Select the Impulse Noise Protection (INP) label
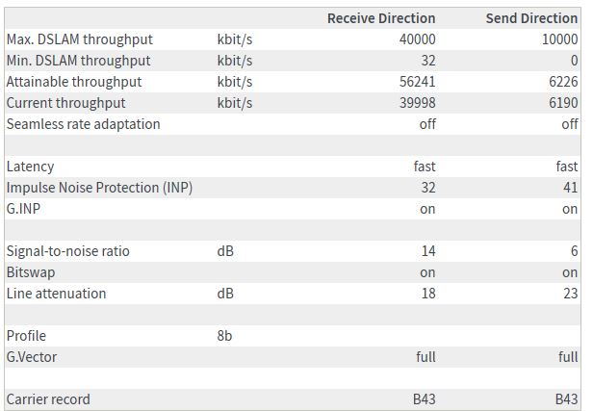 pyautogui.click(x=100, y=188)
